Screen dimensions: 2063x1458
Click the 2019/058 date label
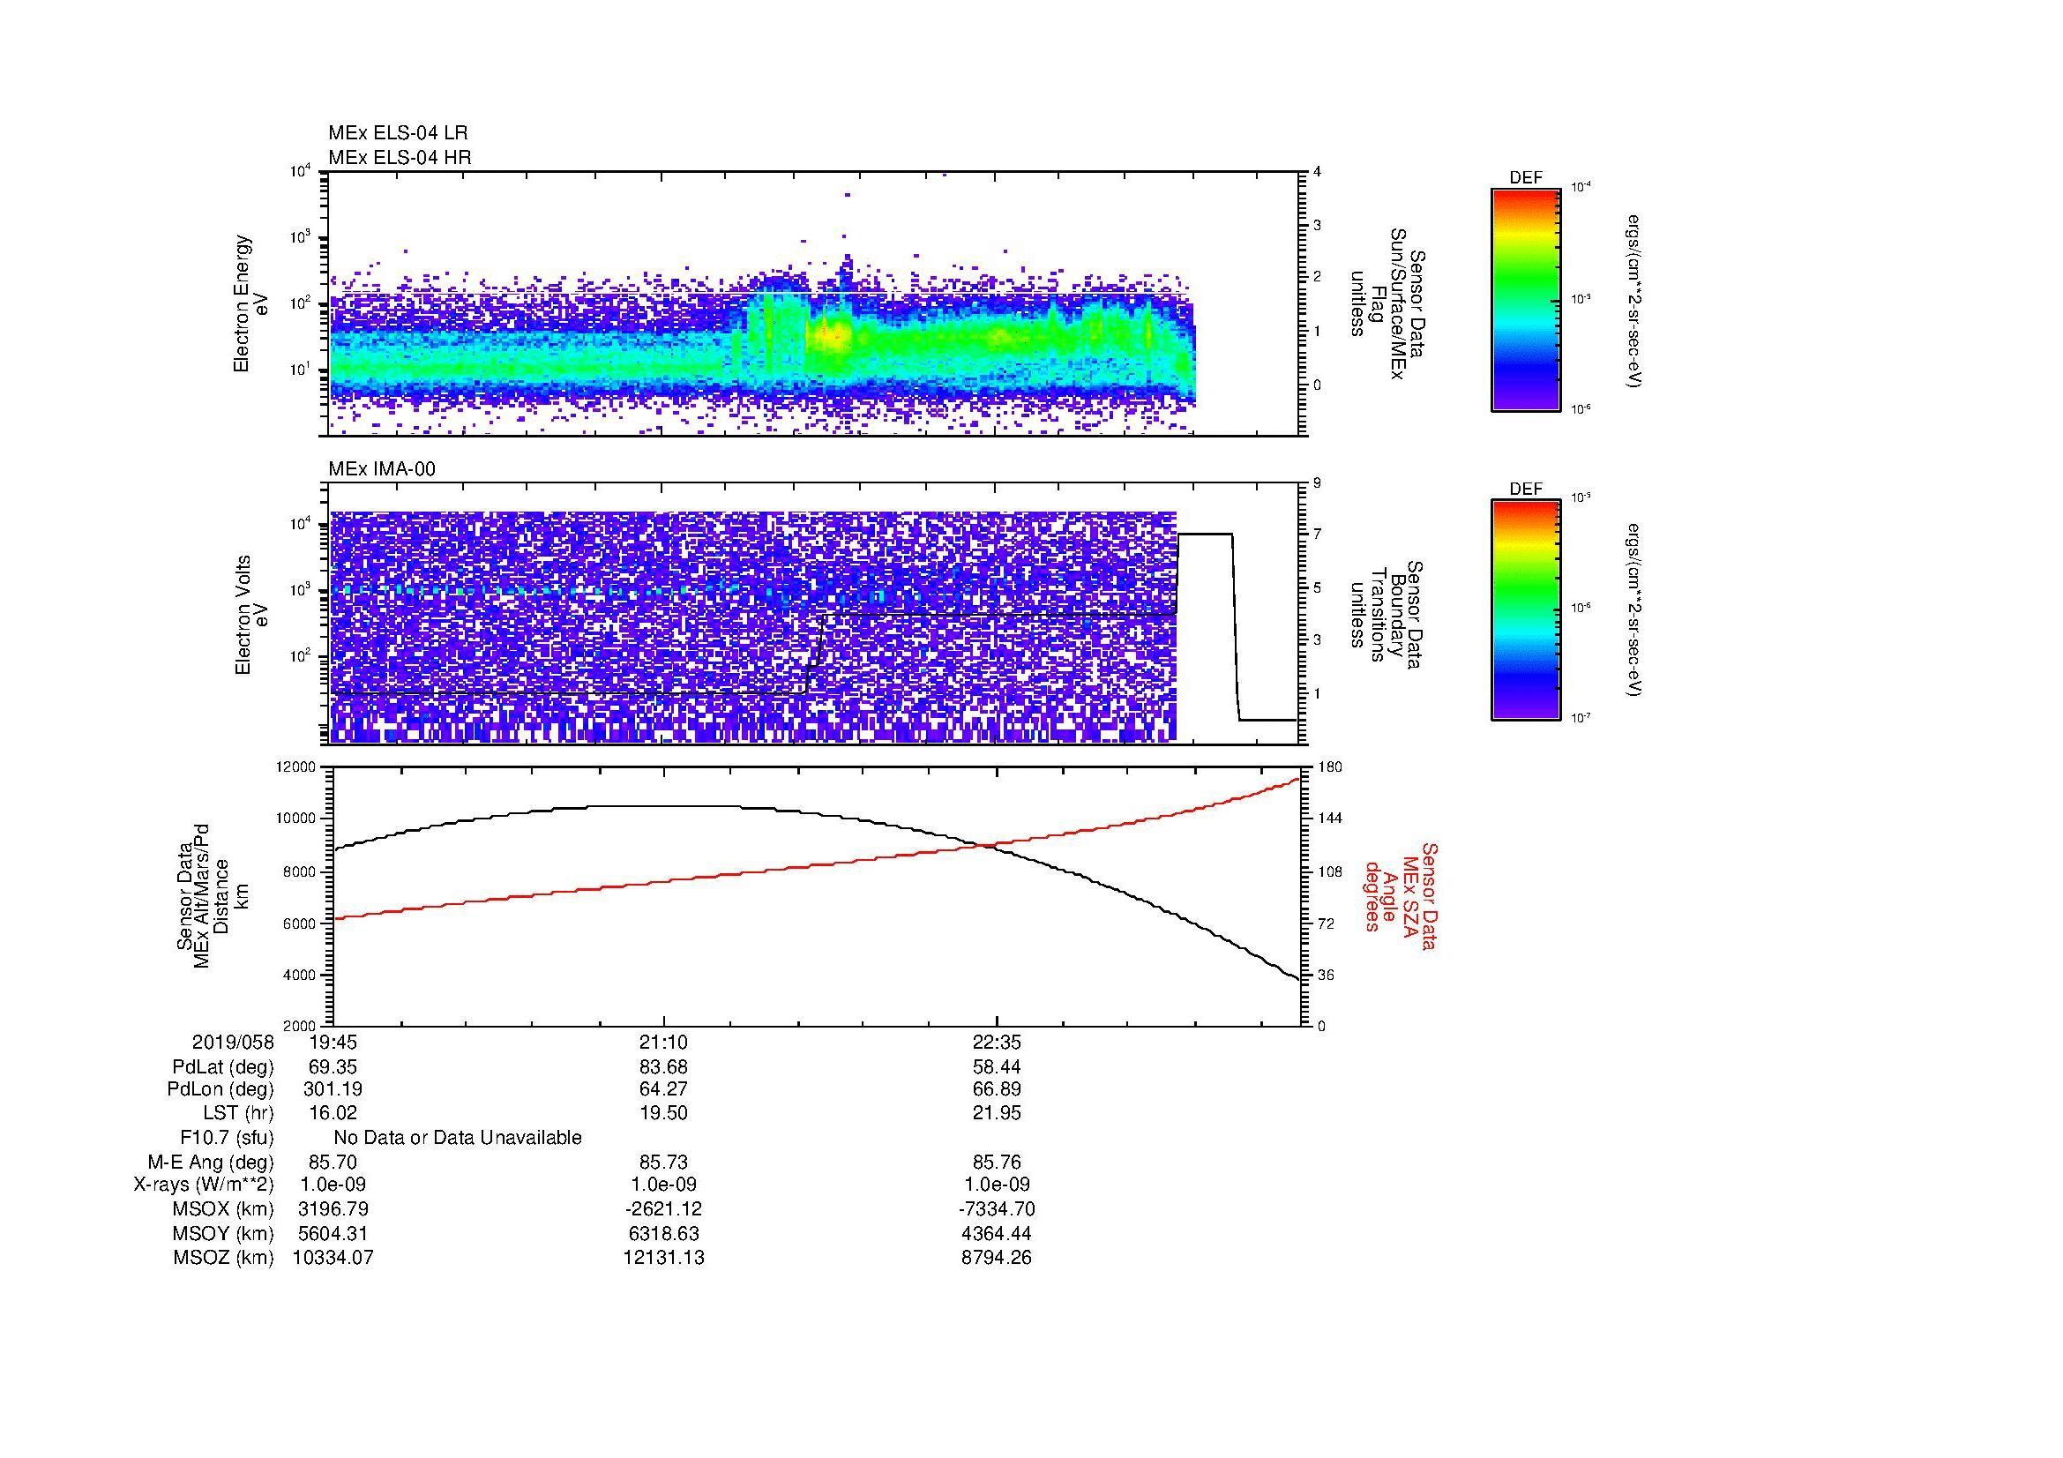tap(233, 1042)
